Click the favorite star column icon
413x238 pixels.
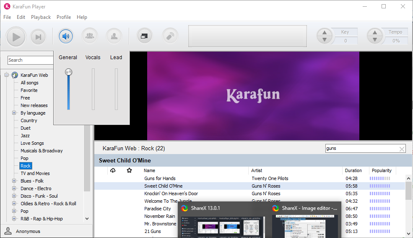tap(129, 170)
